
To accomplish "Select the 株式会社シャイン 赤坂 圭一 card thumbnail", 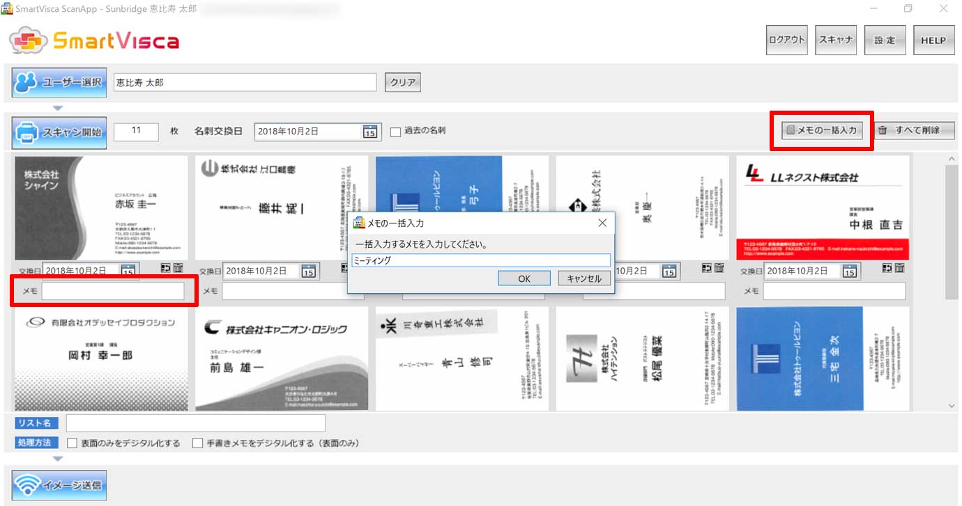I will click(x=101, y=208).
